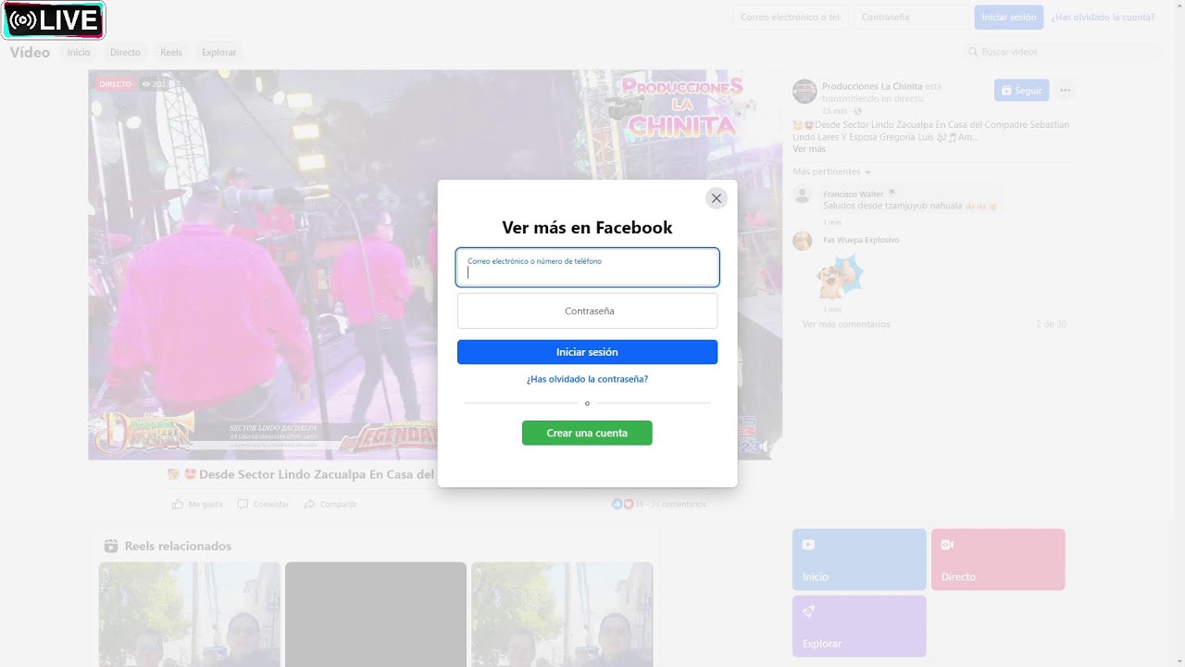
Task: Click the Buscar vídeos search box
Action: click(x=1062, y=52)
